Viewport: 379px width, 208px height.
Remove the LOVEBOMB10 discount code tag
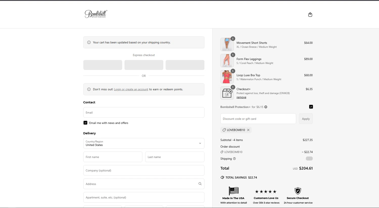tap(248, 130)
